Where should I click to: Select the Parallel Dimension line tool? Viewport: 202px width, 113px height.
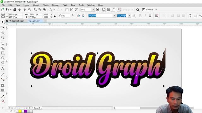pyautogui.click(x=3, y=75)
